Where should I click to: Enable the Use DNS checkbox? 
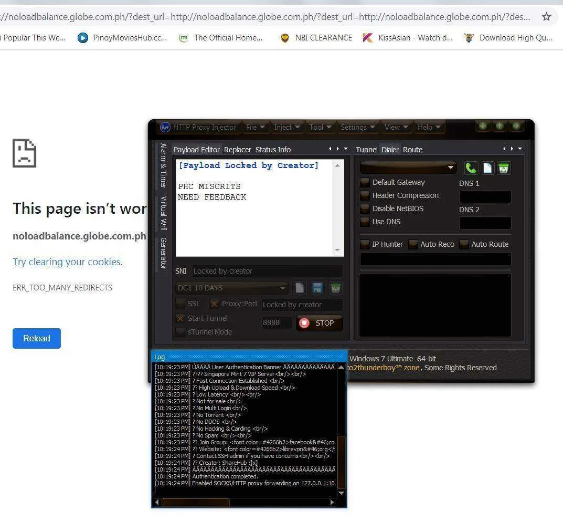365,222
